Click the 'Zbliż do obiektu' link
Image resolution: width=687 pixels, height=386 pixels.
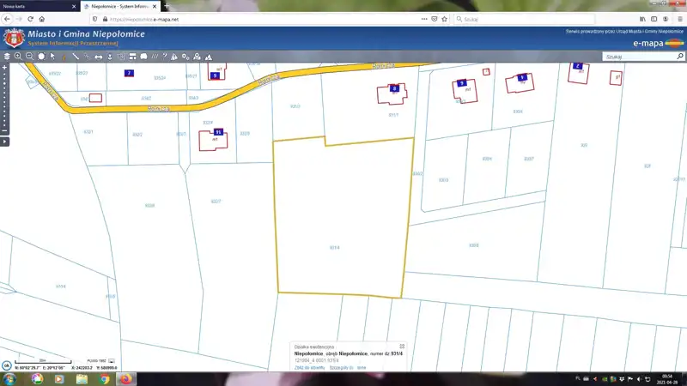[x=307, y=366]
